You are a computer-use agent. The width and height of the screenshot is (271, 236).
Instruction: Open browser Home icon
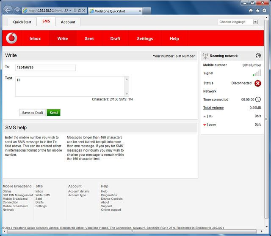251,10
